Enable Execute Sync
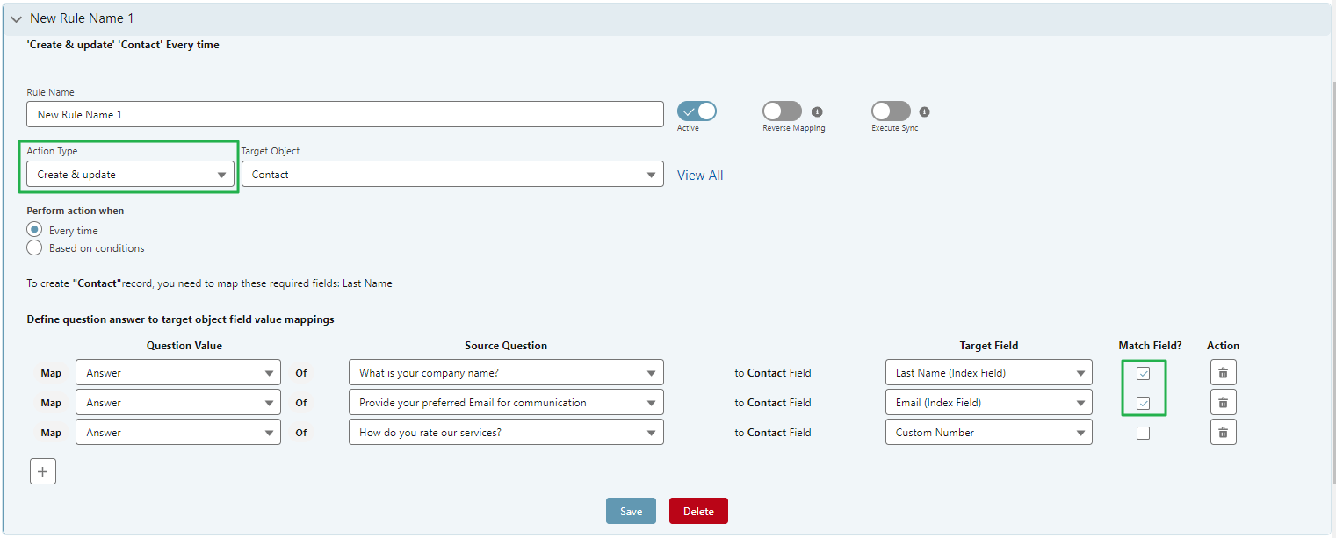The width and height of the screenshot is (1336, 538). (891, 111)
